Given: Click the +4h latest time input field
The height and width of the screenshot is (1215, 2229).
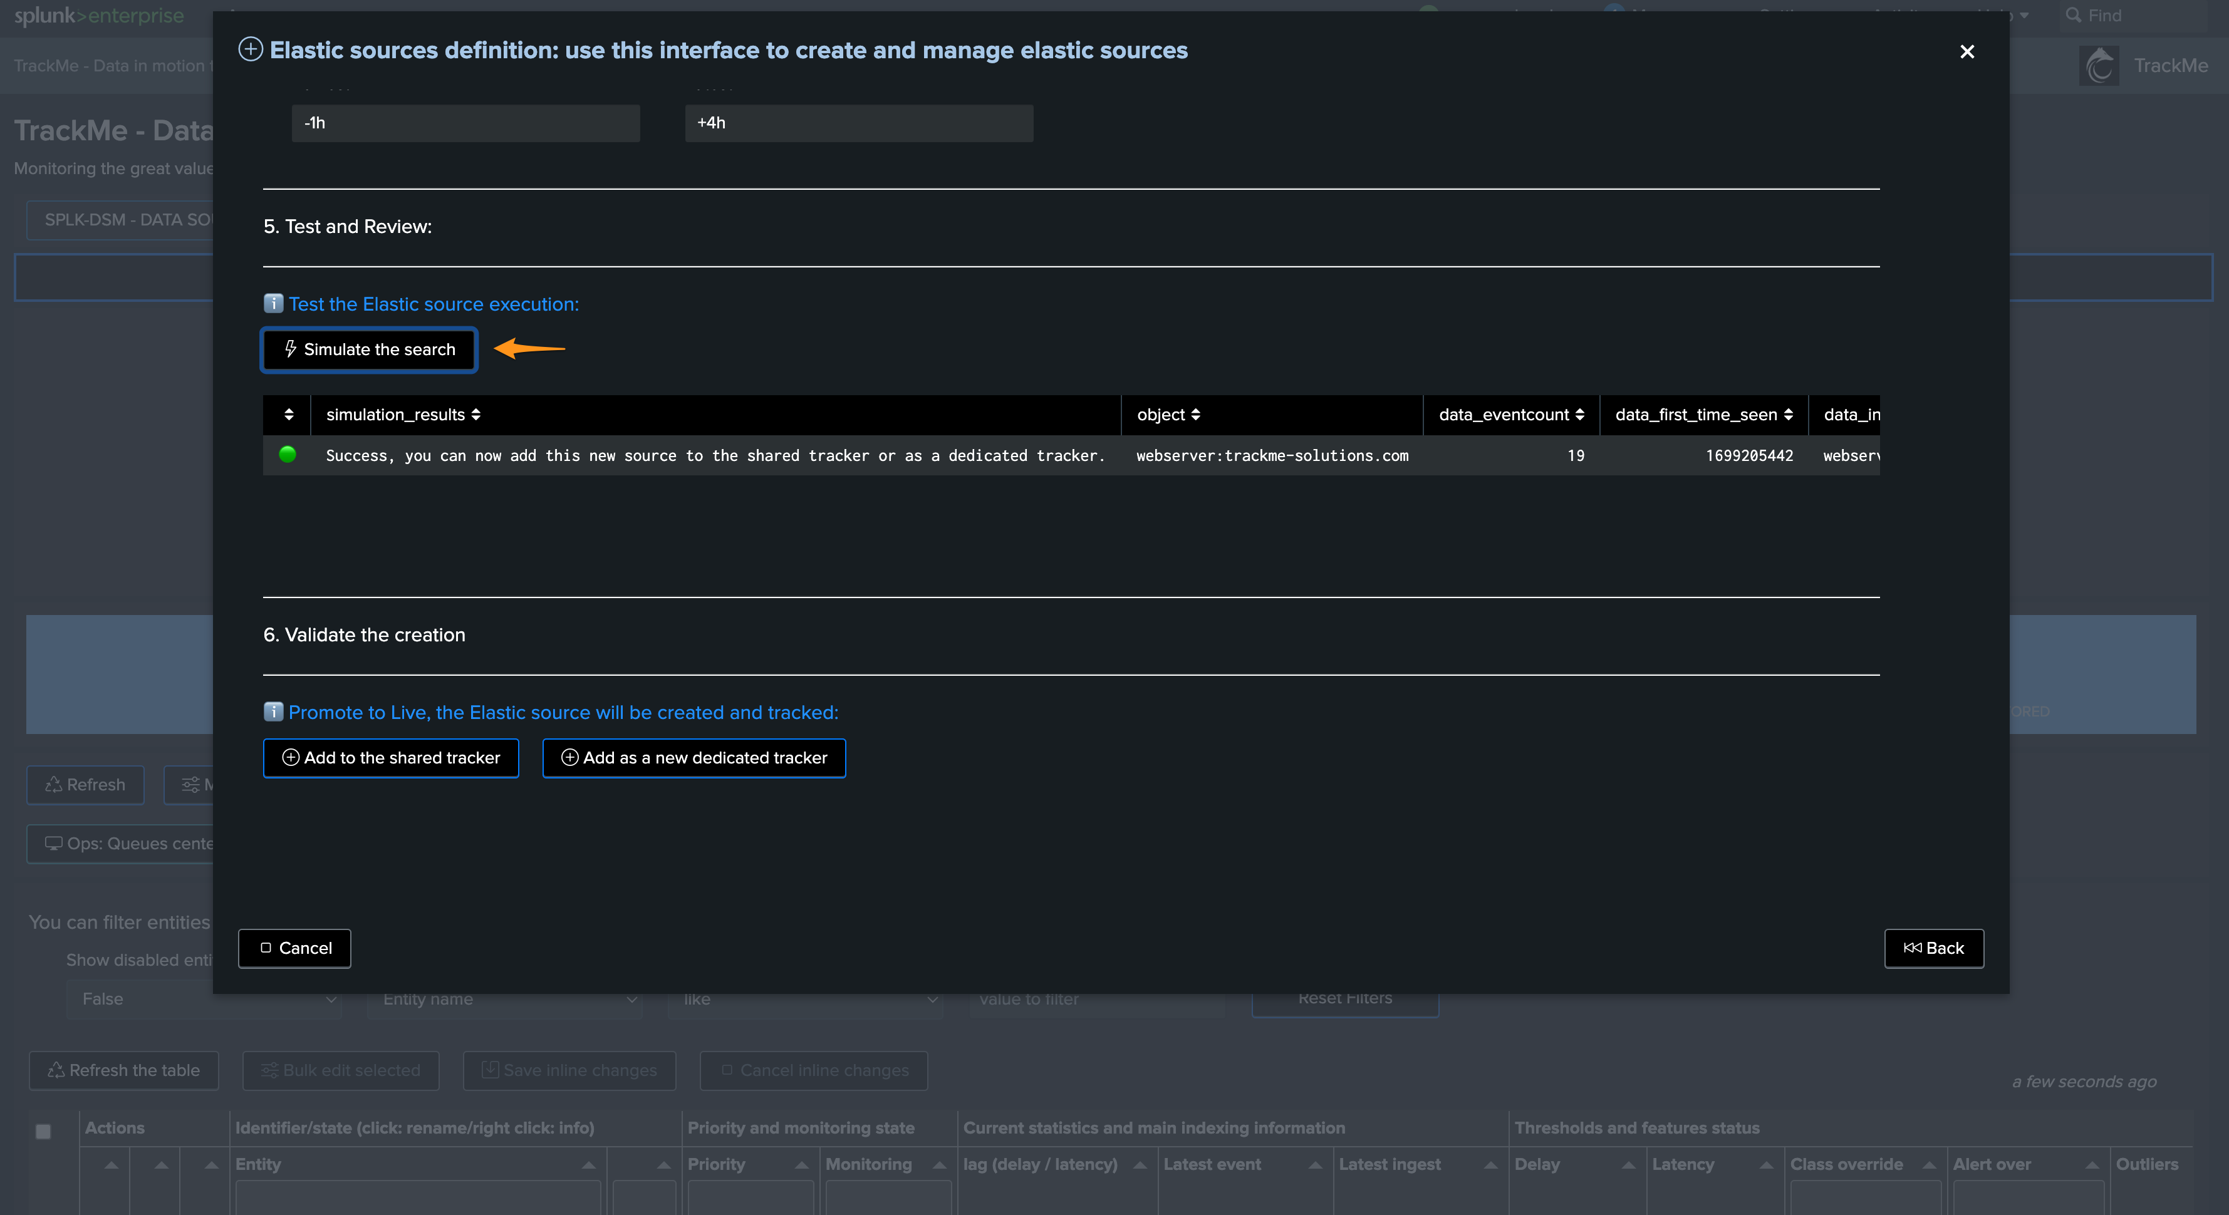Looking at the screenshot, I should (x=860, y=123).
